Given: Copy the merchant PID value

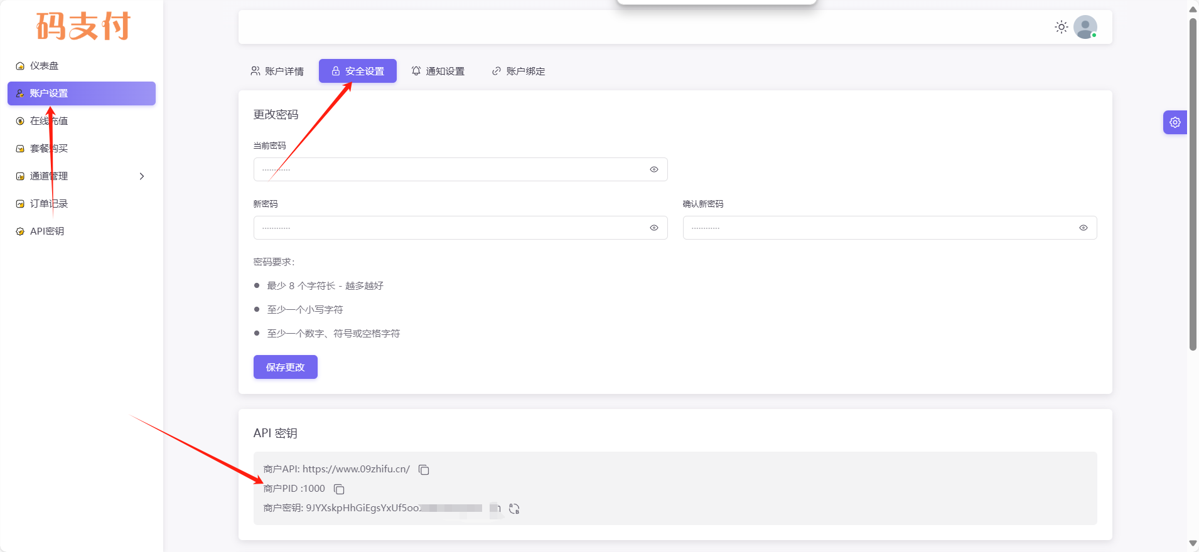Looking at the screenshot, I should click(x=339, y=489).
